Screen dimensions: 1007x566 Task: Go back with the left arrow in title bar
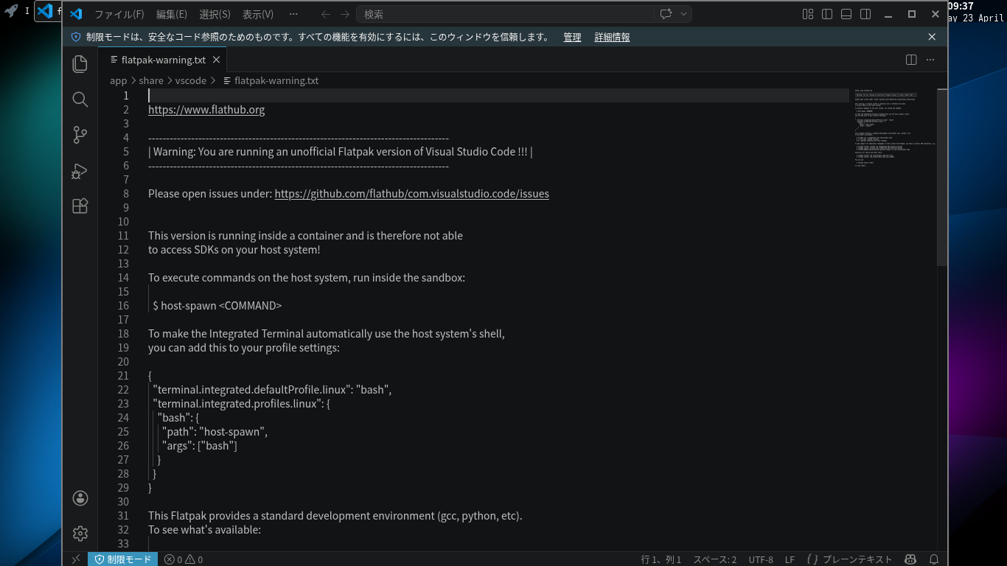pos(326,14)
